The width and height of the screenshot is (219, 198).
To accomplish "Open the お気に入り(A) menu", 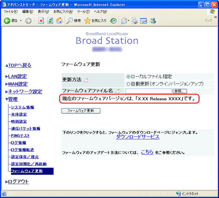I will pos(63,12).
